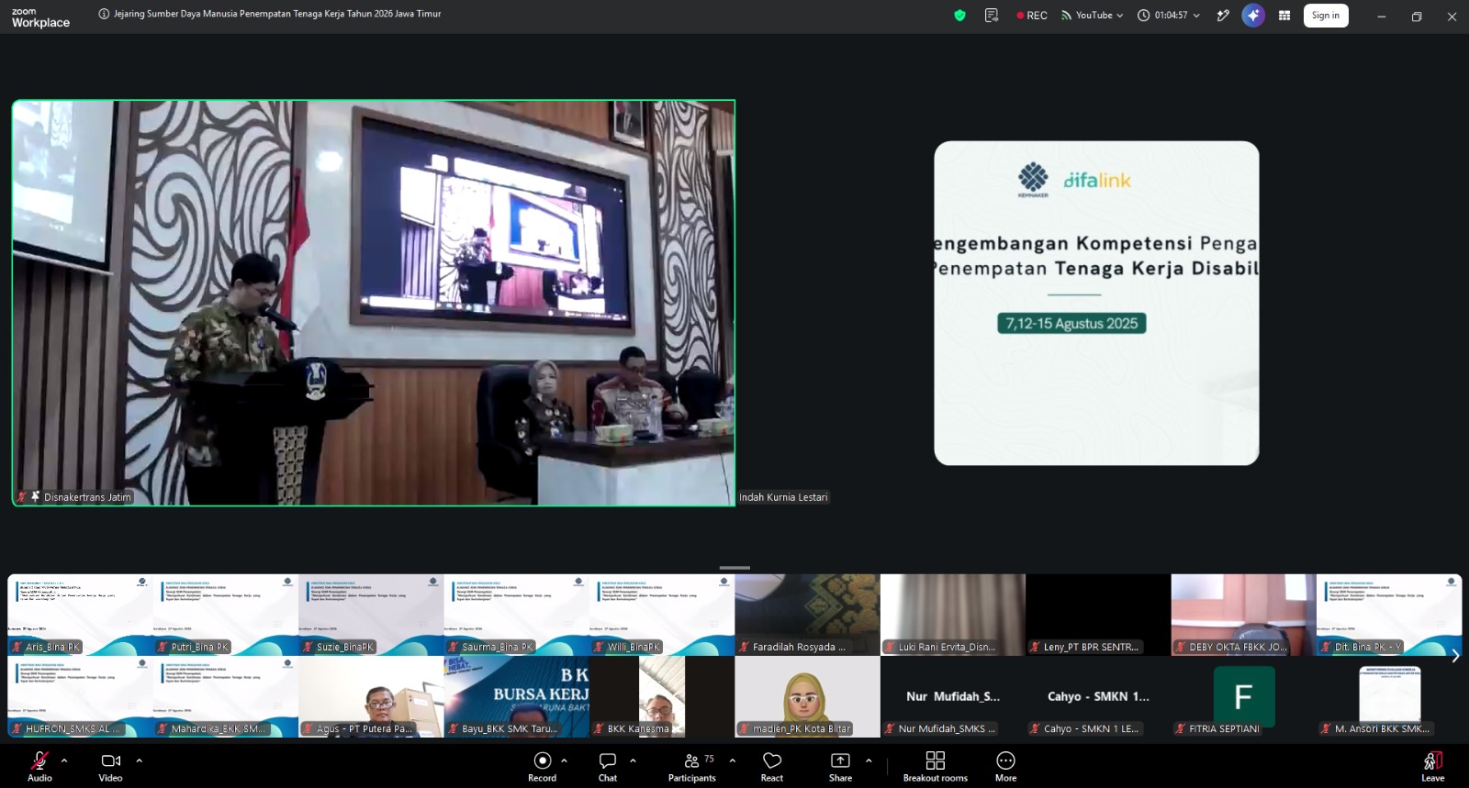
Task: Open the annotation pen icon in title bar
Action: (x=1223, y=16)
